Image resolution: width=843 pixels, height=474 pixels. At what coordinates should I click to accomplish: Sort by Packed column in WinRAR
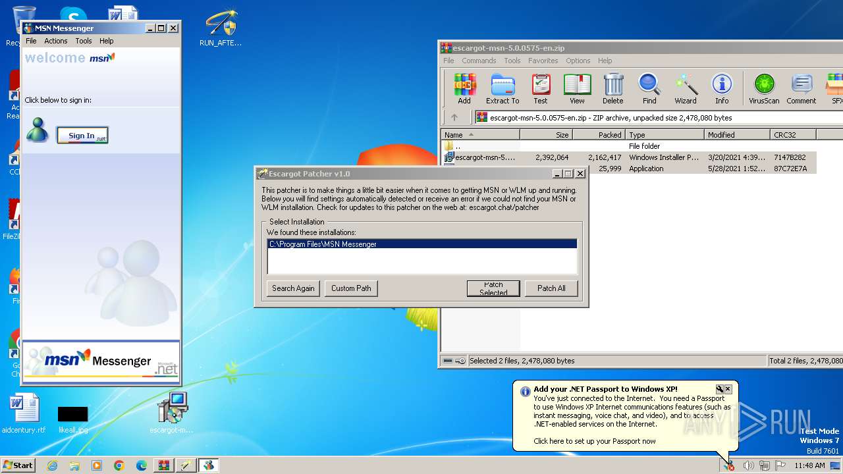coord(599,135)
